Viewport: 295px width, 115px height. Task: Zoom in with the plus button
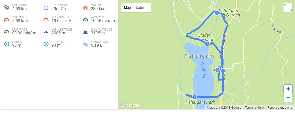click(x=288, y=89)
